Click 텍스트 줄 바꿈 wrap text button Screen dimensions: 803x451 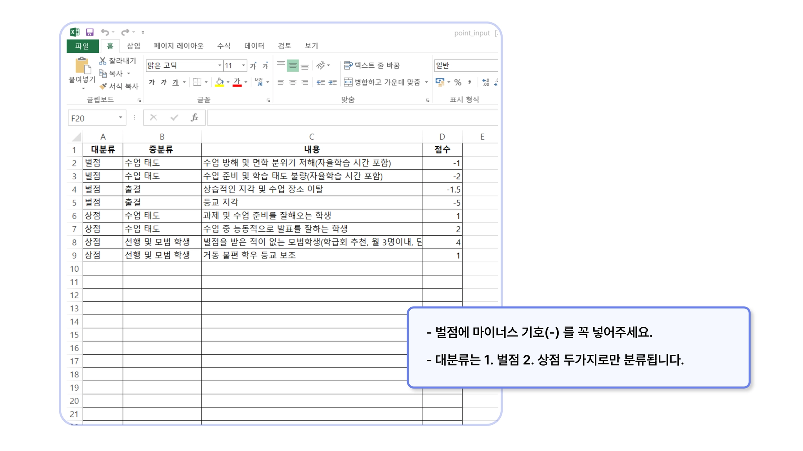pyautogui.click(x=372, y=65)
